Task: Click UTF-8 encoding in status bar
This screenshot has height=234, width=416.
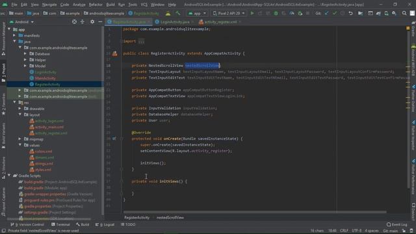Action: click(357, 231)
